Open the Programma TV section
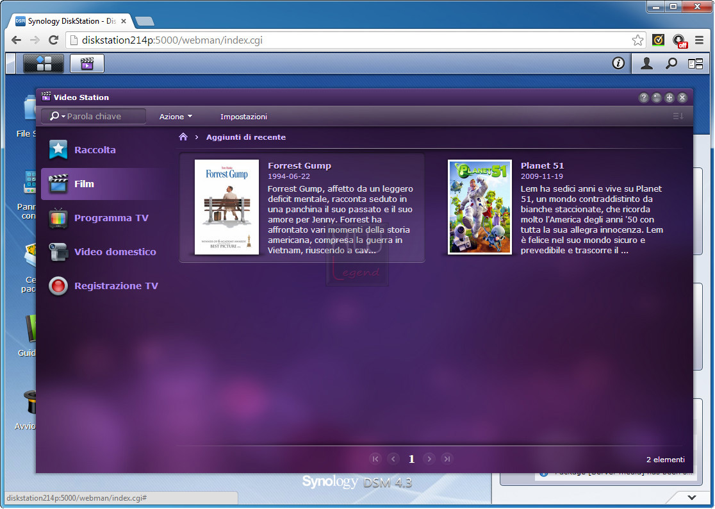The image size is (715, 509). pos(111,218)
